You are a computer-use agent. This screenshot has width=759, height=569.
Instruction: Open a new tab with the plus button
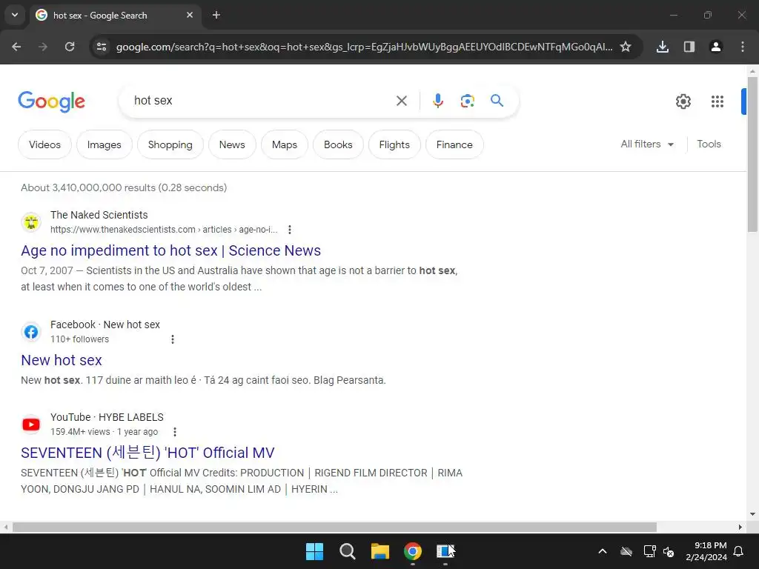pos(216,15)
